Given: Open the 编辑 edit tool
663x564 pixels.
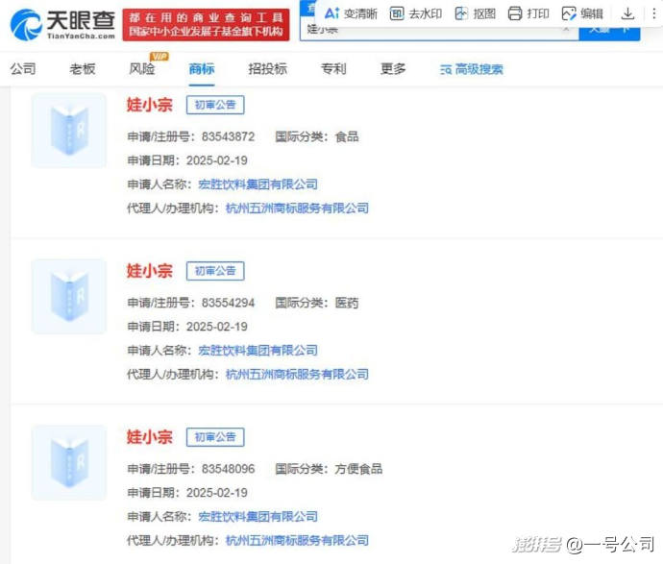Looking at the screenshot, I should (x=582, y=14).
